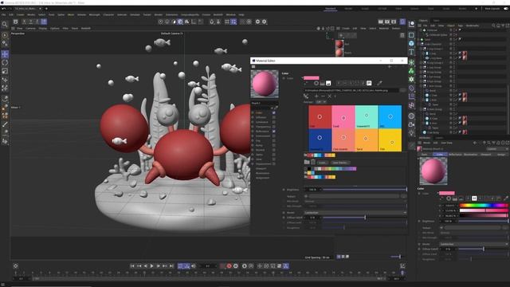
Task: Click the plus icon above the color palette
Action: tap(316, 96)
